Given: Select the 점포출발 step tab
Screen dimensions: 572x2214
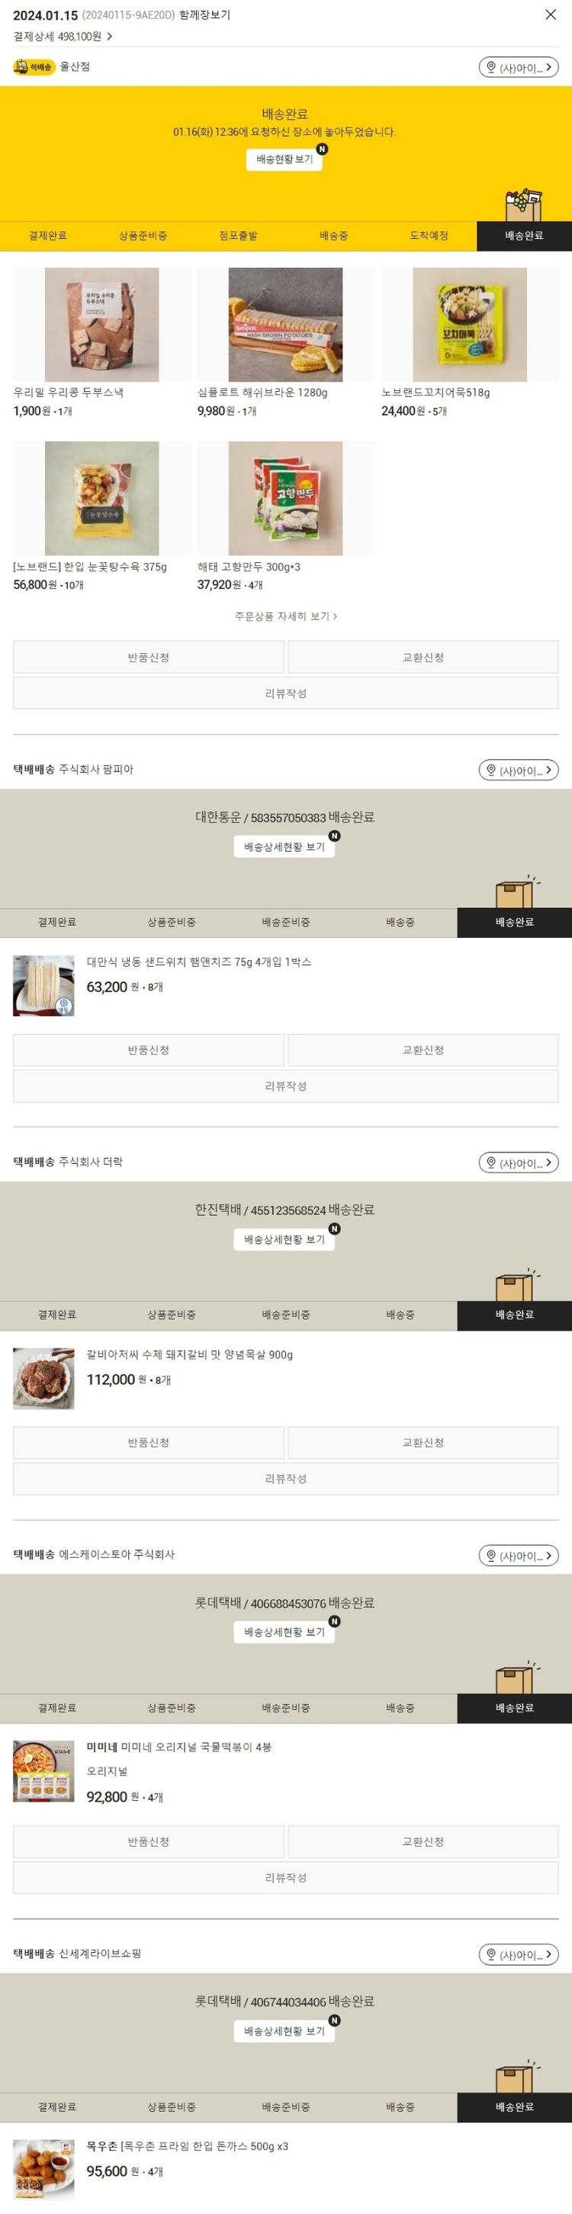Looking at the screenshot, I should point(238,235).
